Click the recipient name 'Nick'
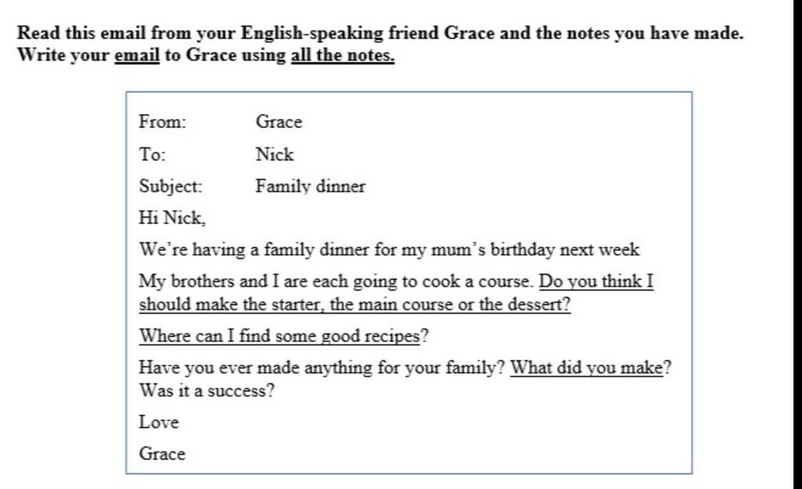The width and height of the screenshot is (802, 489). [275, 154]
